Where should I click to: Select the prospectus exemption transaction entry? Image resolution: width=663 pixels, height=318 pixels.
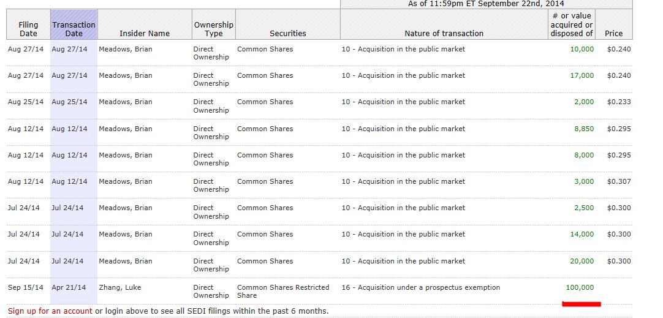pos(421,287)
